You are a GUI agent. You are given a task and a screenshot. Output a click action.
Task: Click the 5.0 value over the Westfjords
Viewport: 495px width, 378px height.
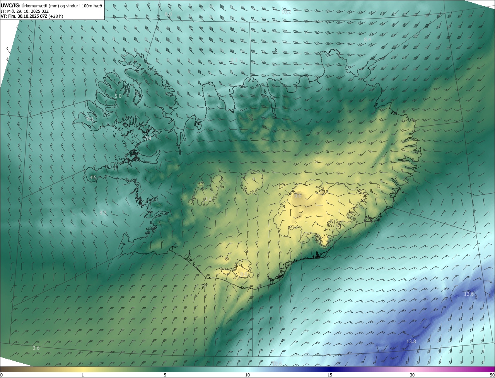[118, 96]
